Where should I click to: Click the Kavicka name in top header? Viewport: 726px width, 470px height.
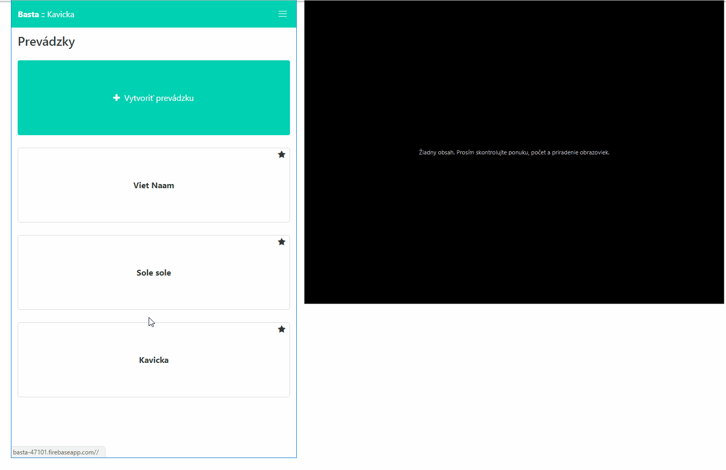point(60,15)
